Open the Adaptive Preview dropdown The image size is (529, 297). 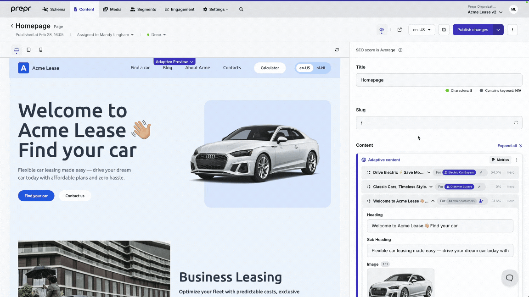[x=174, y=61]
